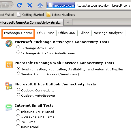Click Microsoft Exchange ActiveSync Connectivity Tests heading
The image size is (131, 137).
[62, 42]
